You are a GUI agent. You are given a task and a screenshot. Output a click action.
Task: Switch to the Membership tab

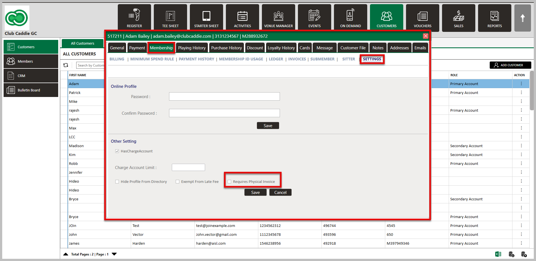click(x=161, y=48)
